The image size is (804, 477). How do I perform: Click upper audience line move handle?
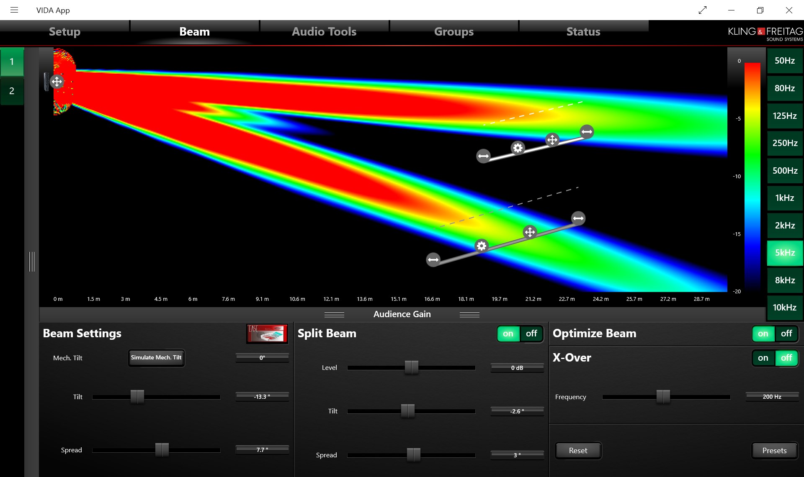point(552,139)
